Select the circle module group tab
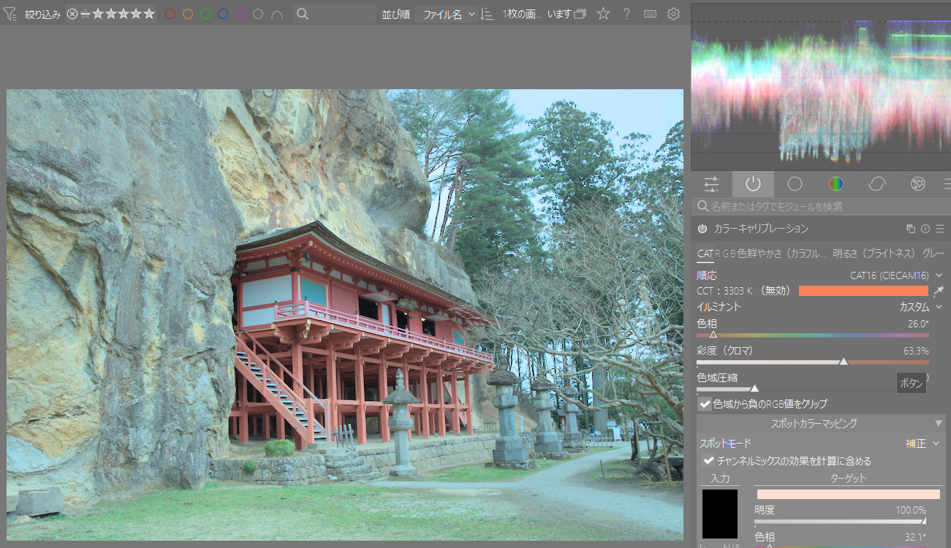951x548 pixels. [x=795, y=184]
